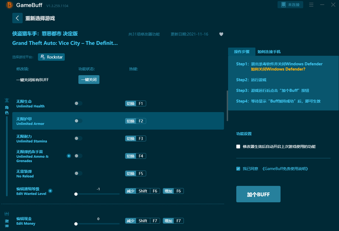Enable Unlimited Ammo & Grenades switch

(x=78, y=156)
